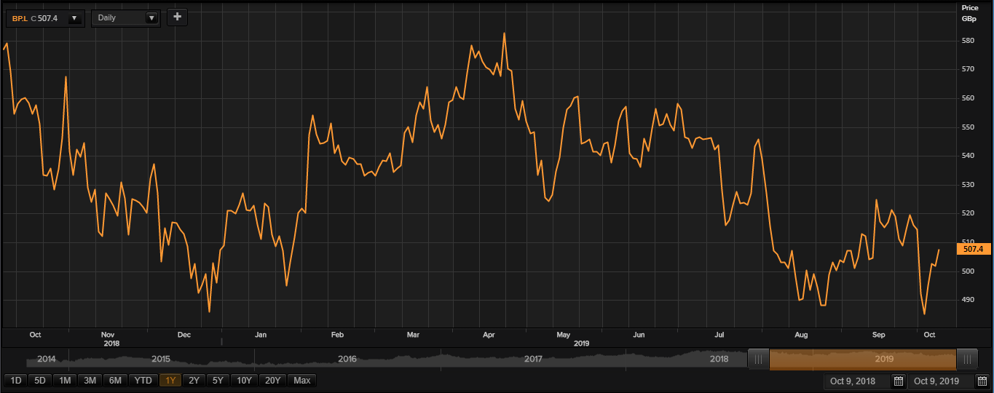Click the 2014 area in navigator
The height and width of the screenshot is (393, 994).
(46, 359)
